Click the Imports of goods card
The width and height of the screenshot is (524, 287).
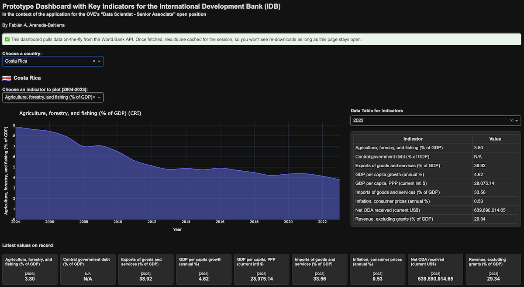point(320,269)
